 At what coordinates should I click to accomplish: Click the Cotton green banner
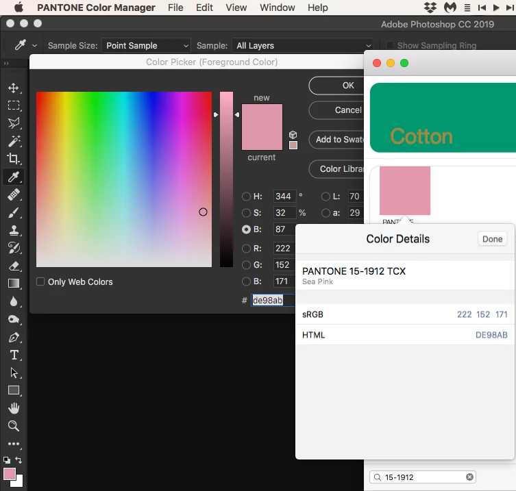443,117
